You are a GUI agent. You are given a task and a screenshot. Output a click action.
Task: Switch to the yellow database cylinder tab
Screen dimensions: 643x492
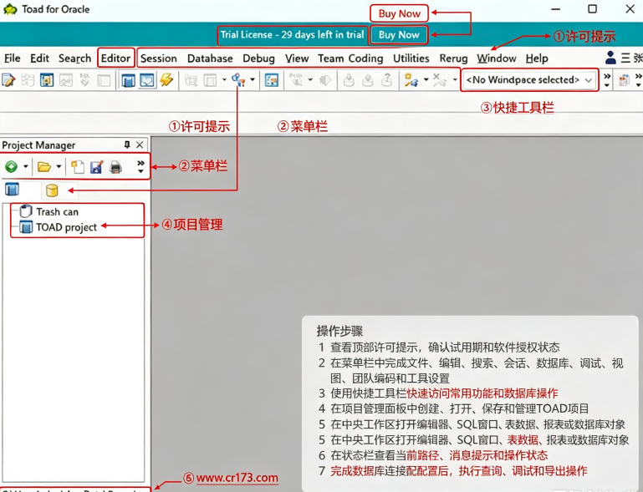click(52, 190)
